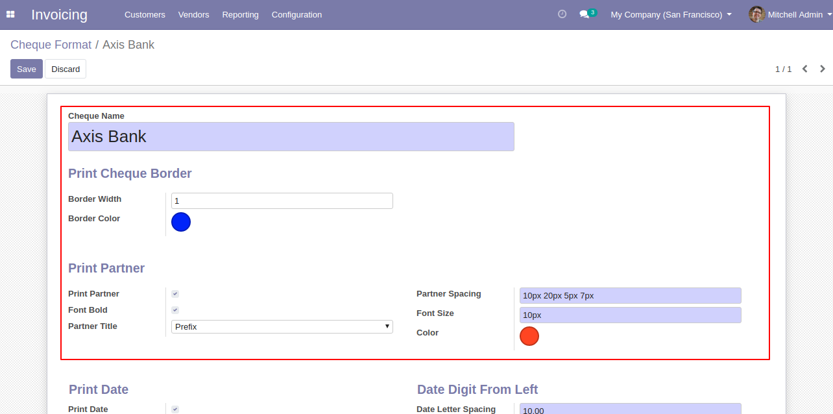This screenshot has width=833, height=414.
Task: Click the Partner Spacing input field
Action: (x=631, y=295)
